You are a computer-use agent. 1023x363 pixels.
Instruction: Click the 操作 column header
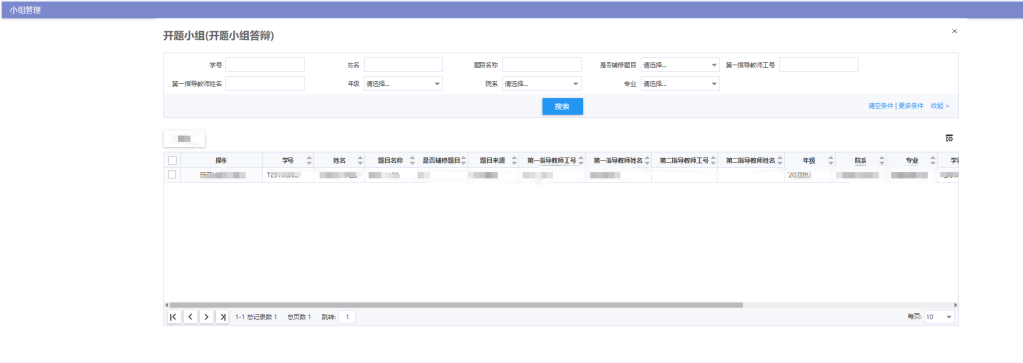(222, 161)
